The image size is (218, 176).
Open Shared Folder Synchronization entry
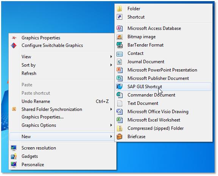[x=52, y=109]
